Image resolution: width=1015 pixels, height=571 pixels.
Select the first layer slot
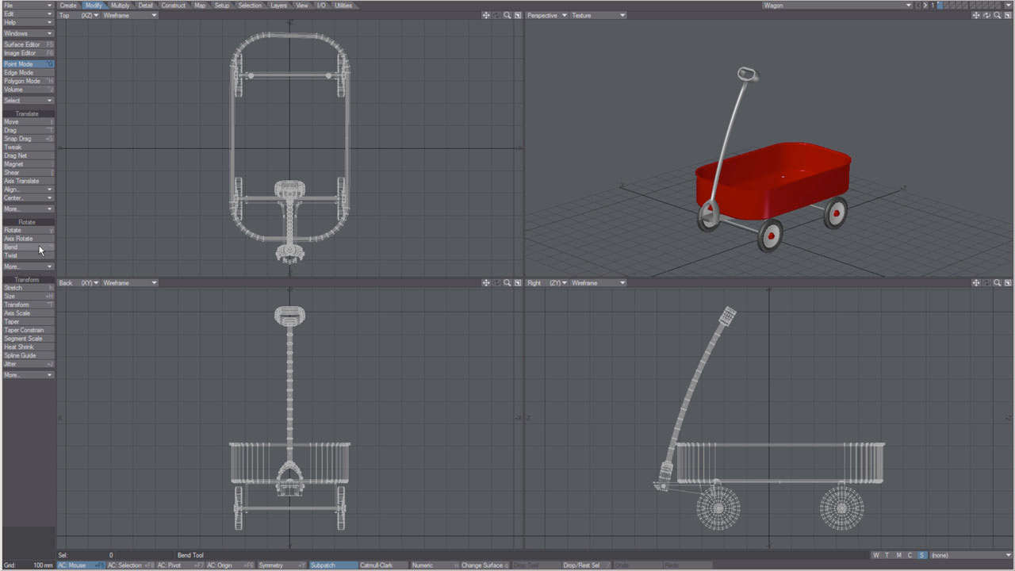[x=941, y=6]
